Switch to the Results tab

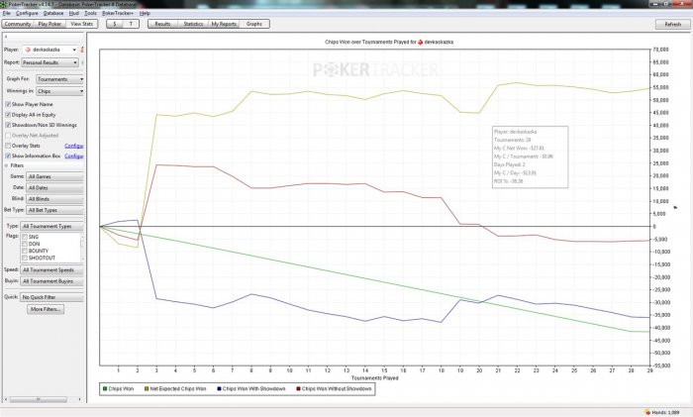[x=162, y=24]
